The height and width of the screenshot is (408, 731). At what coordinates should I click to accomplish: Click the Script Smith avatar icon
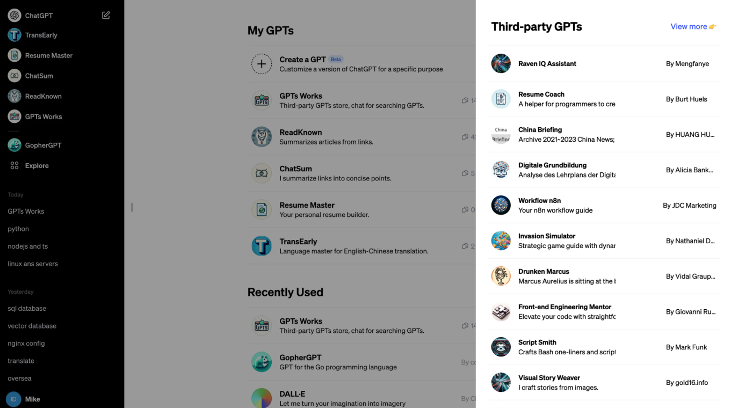click(x=501, y=347)
